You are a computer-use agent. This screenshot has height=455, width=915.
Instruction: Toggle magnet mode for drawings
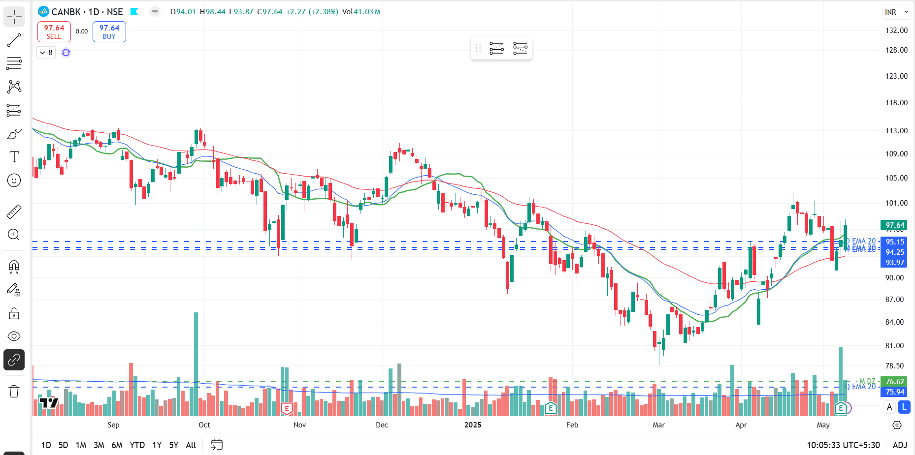[x=14, y=267]
